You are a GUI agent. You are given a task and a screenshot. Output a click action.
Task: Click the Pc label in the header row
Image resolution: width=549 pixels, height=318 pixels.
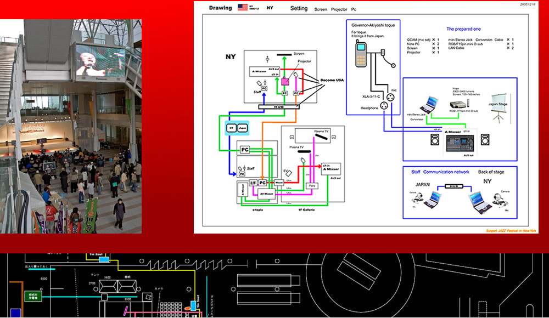[354, 9]
